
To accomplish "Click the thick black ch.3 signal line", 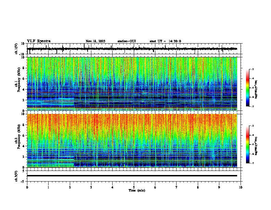I will point(132,176).
